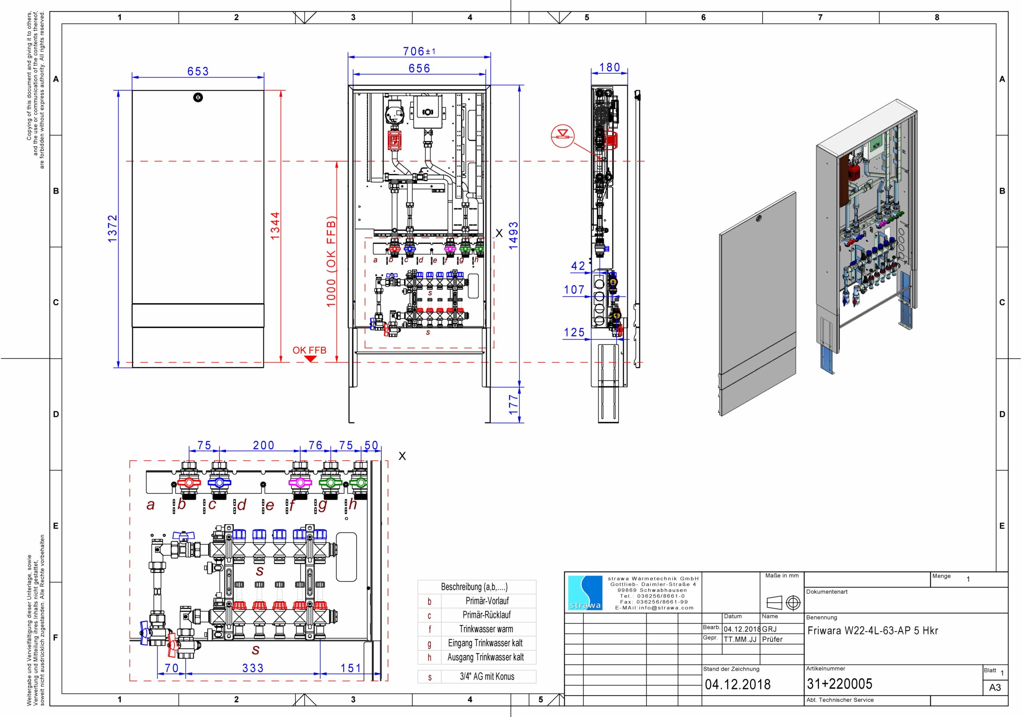Select the 125 dimension in side view

(x=574, y=332)
